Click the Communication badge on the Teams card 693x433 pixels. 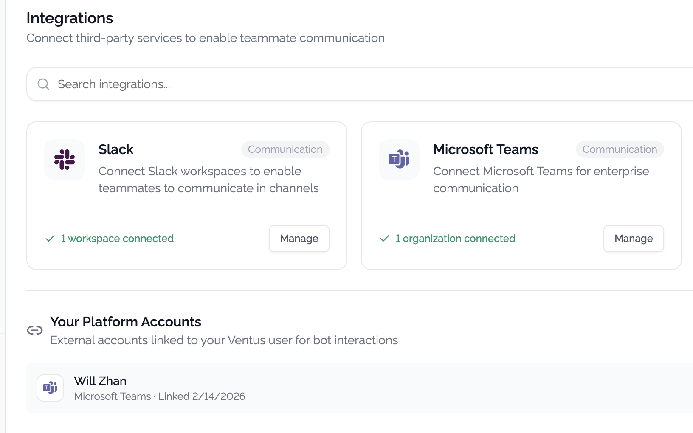[x=620, y=149]
